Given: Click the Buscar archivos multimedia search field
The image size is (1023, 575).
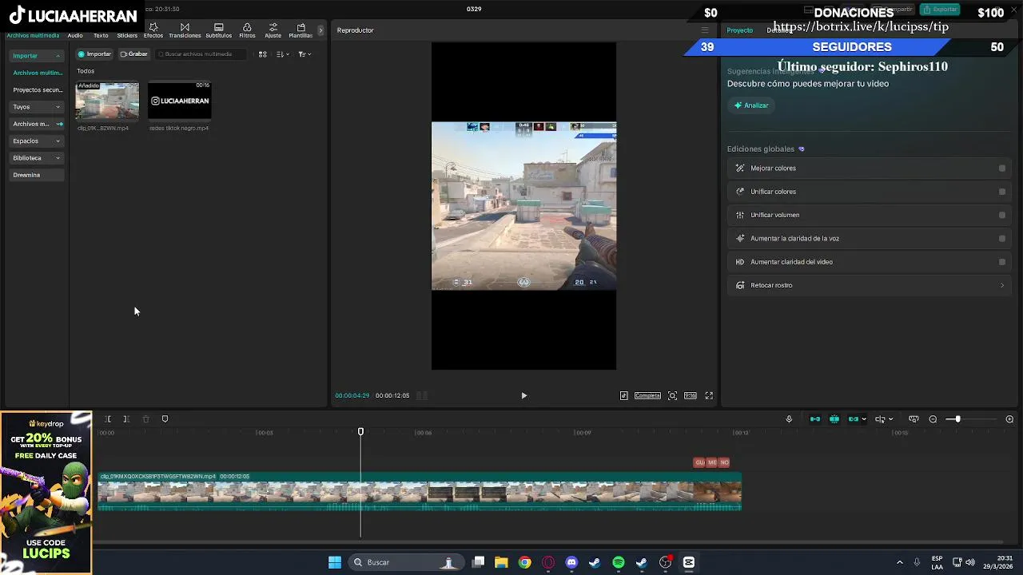Looking at the screenshot, I should (203, 54).
